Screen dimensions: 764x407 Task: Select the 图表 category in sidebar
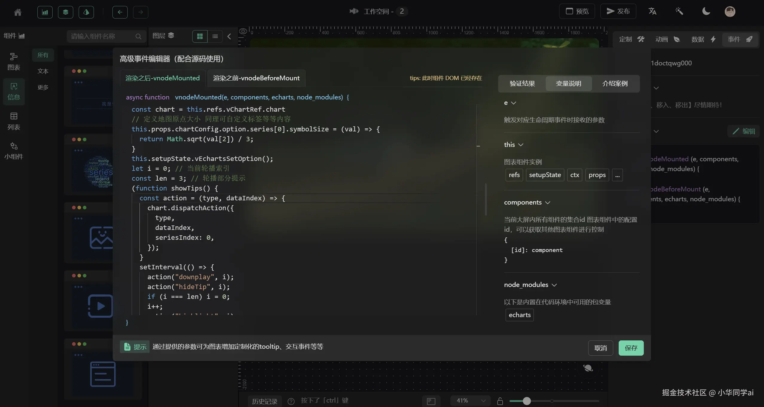point(14,62)
